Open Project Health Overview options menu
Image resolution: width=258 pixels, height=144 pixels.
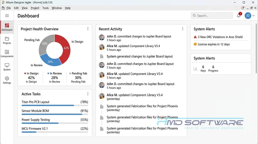pos(88,29)
